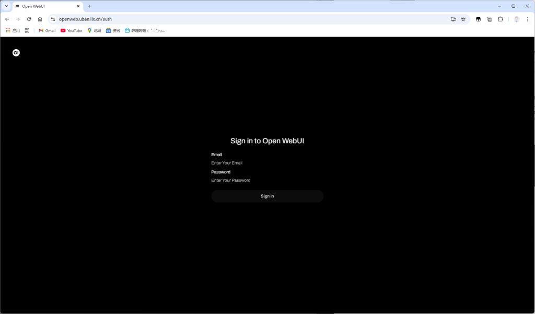
Task: Open the extensions puzzle icon
Action: [500, 19]
